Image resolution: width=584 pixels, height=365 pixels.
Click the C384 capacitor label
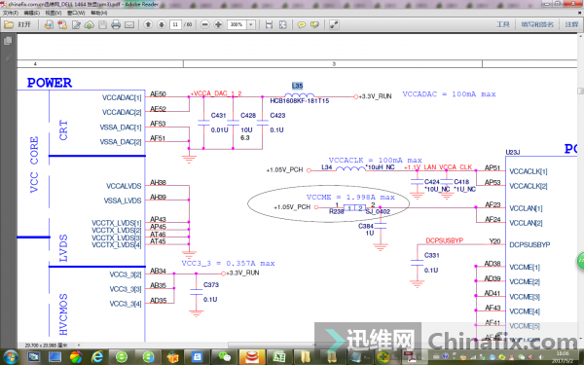click(x=366, y=226)
